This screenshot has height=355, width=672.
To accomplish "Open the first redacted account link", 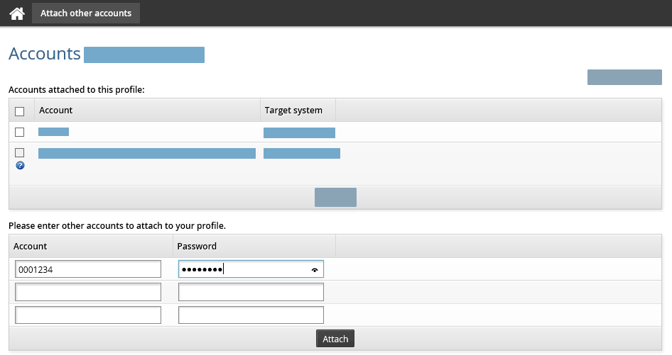I will point(53,132).
